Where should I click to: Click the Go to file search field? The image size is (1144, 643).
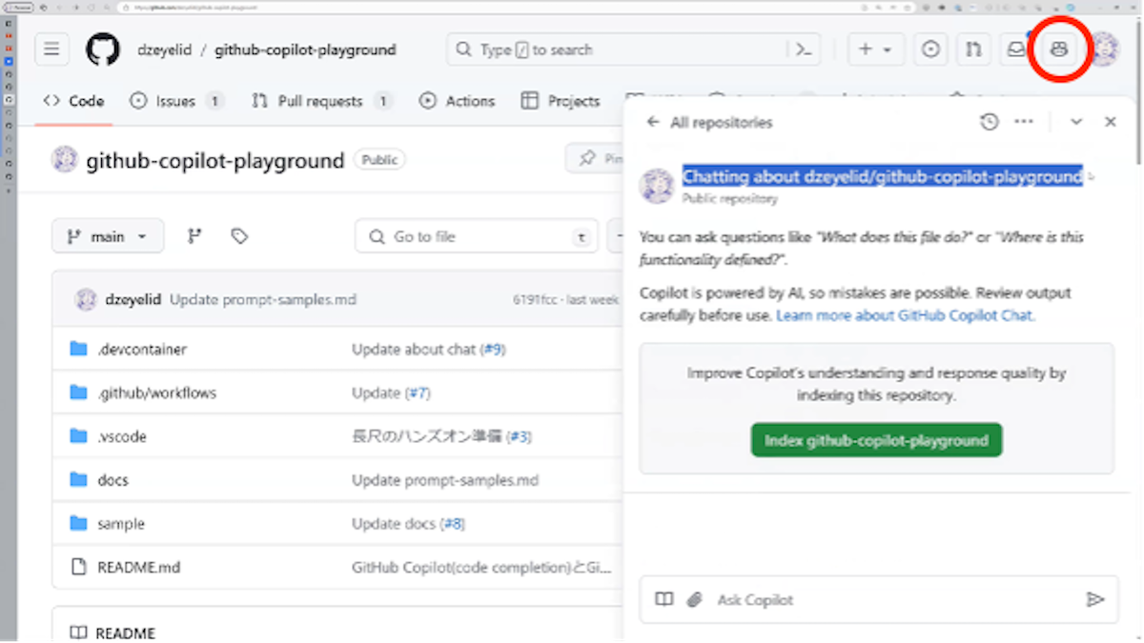(477, 236)
